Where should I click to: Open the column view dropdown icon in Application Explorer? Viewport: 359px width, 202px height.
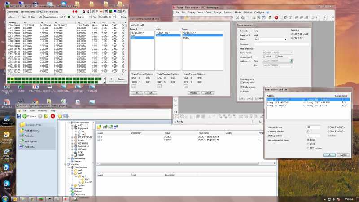click(66, 116)
